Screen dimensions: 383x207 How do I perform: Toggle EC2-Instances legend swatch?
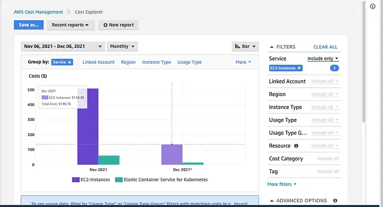coord(76,180)
